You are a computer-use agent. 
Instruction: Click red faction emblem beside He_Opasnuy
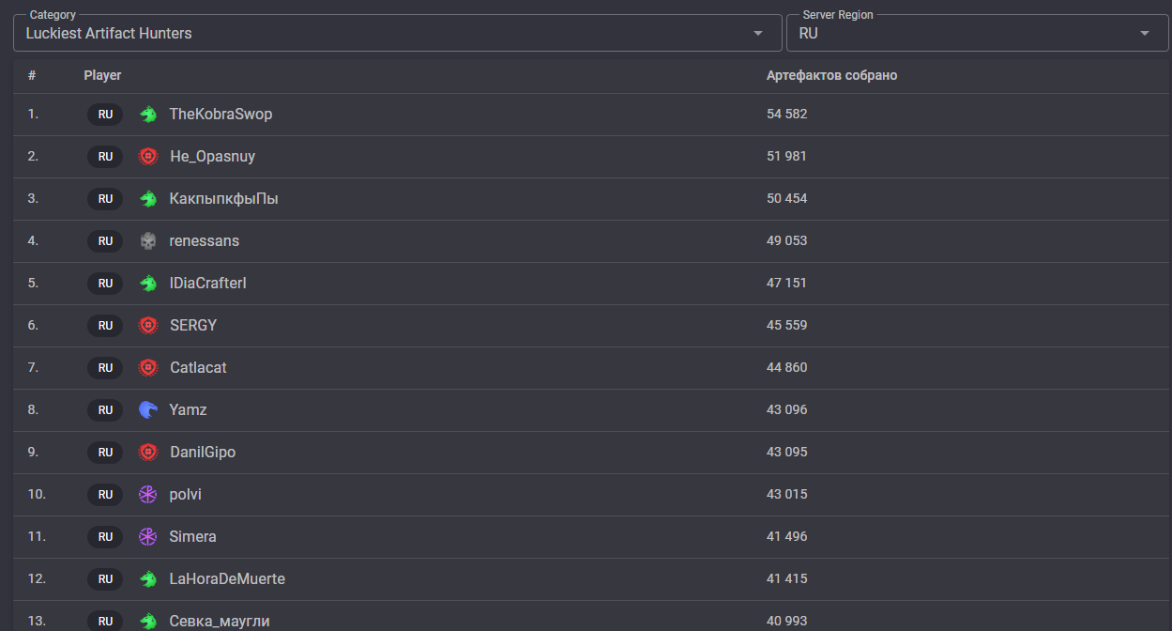click(148, 157)
